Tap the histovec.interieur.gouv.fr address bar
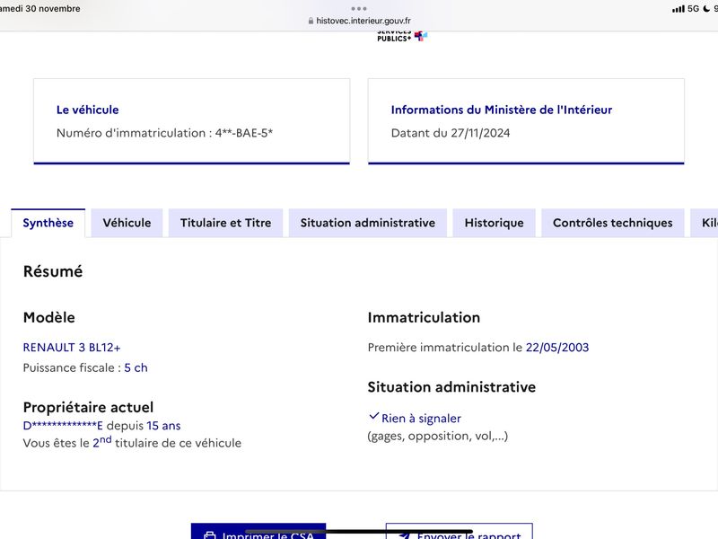 pos(359,21)
